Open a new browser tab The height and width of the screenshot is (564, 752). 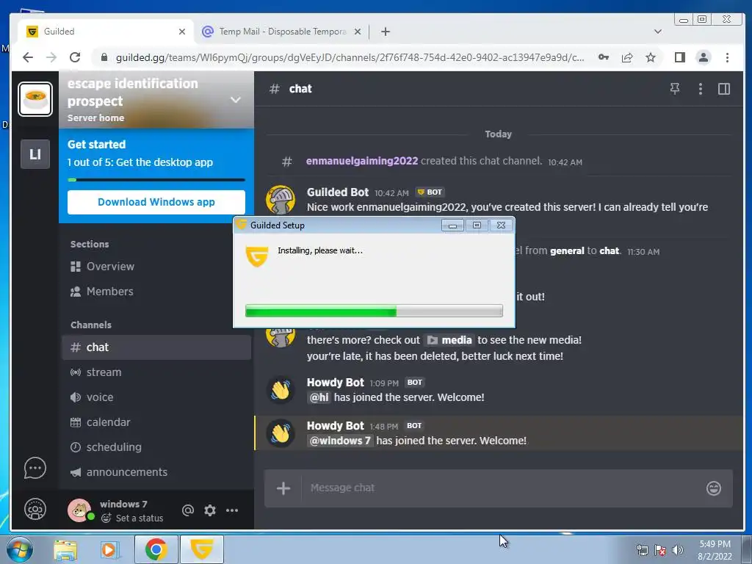click(385, 32)
